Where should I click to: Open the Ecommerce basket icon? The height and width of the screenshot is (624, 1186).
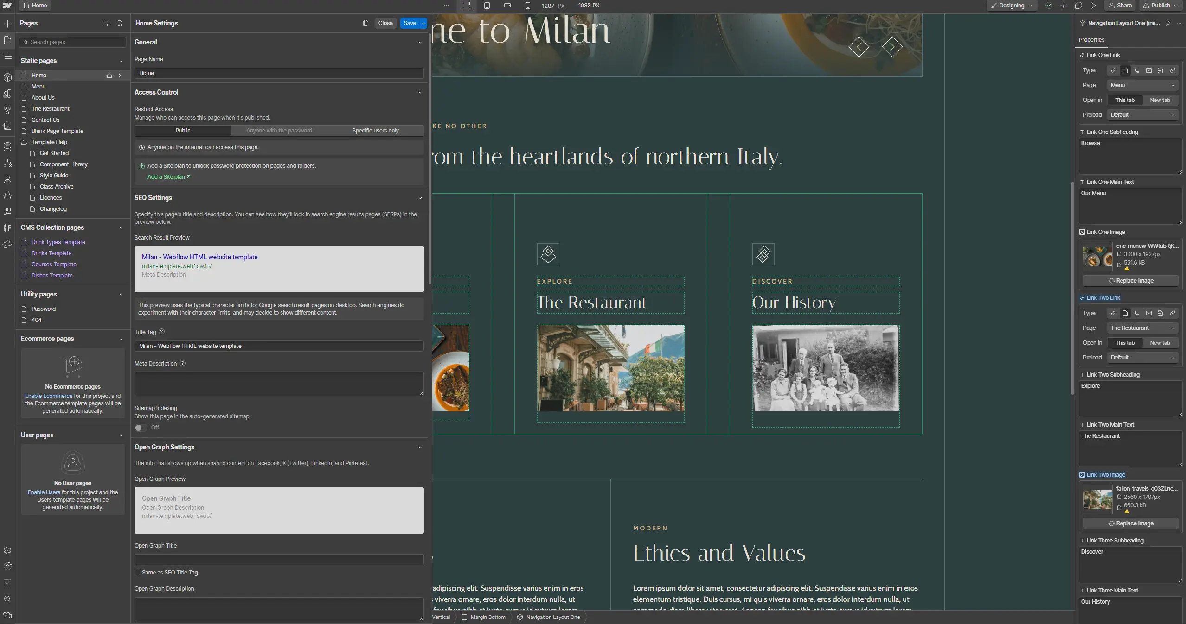click(x=7, y=195)
